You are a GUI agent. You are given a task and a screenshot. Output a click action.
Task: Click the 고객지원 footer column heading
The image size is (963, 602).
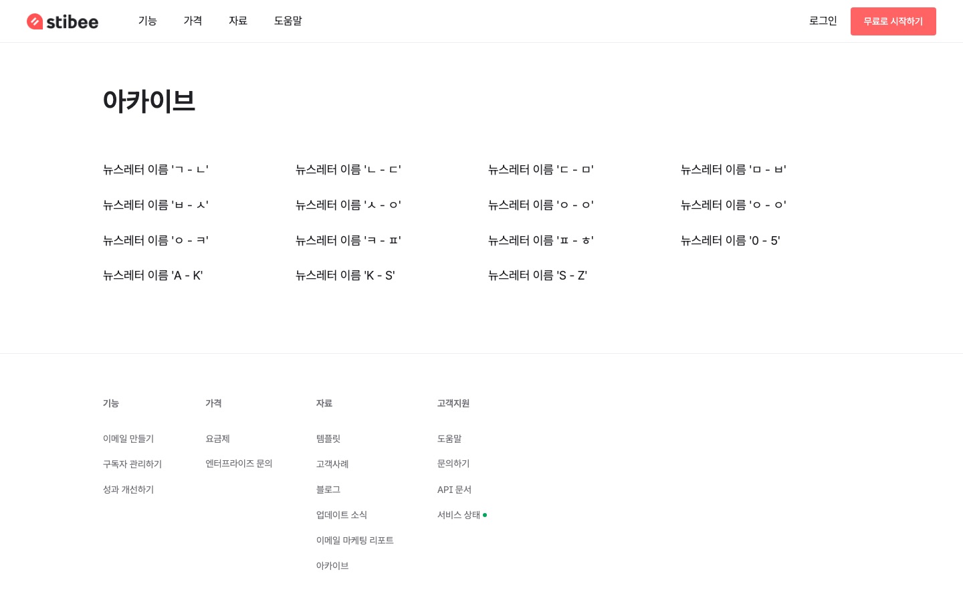(x=453, y=403)
